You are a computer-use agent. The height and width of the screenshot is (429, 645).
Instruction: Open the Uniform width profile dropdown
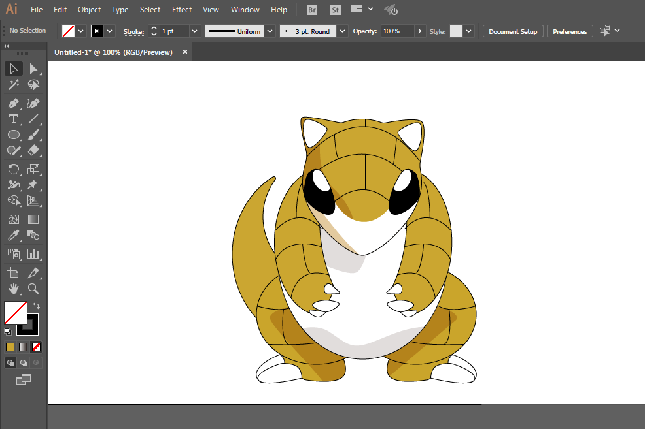pos(270,31)
